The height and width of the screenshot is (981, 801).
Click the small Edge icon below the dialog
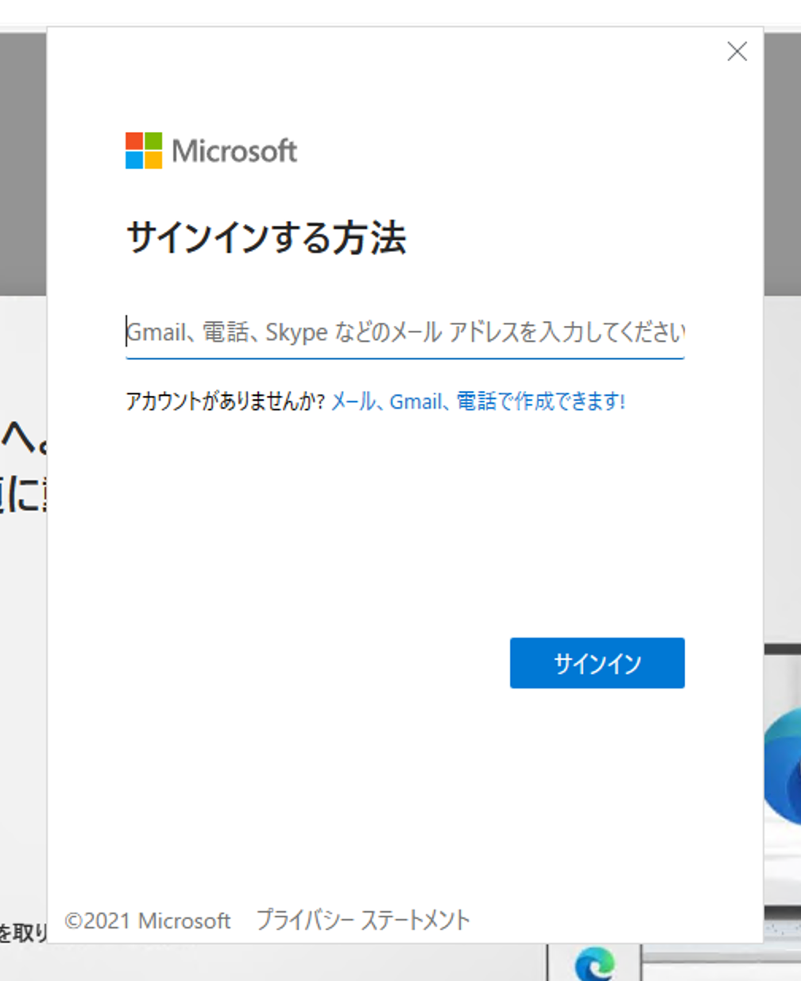[594, 964]
